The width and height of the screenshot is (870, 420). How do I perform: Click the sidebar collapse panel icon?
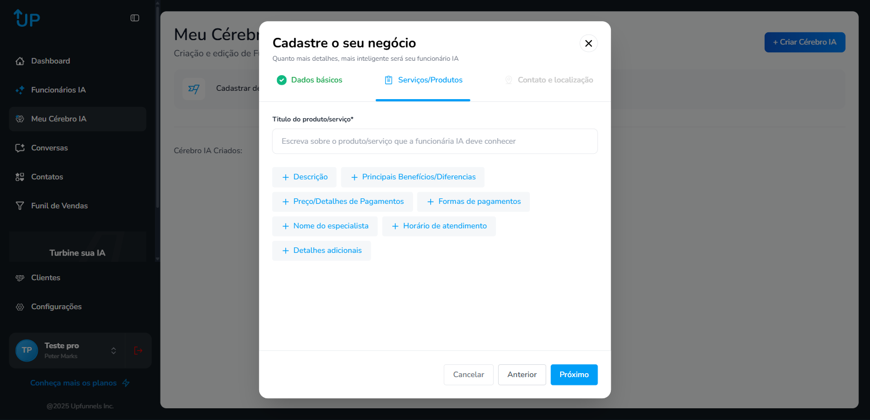[135, 18]
